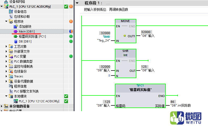Expand the 监控与强制表 tree node
Image resolution: width=208 pixels, height=129 pixels.
pos(6,66)
